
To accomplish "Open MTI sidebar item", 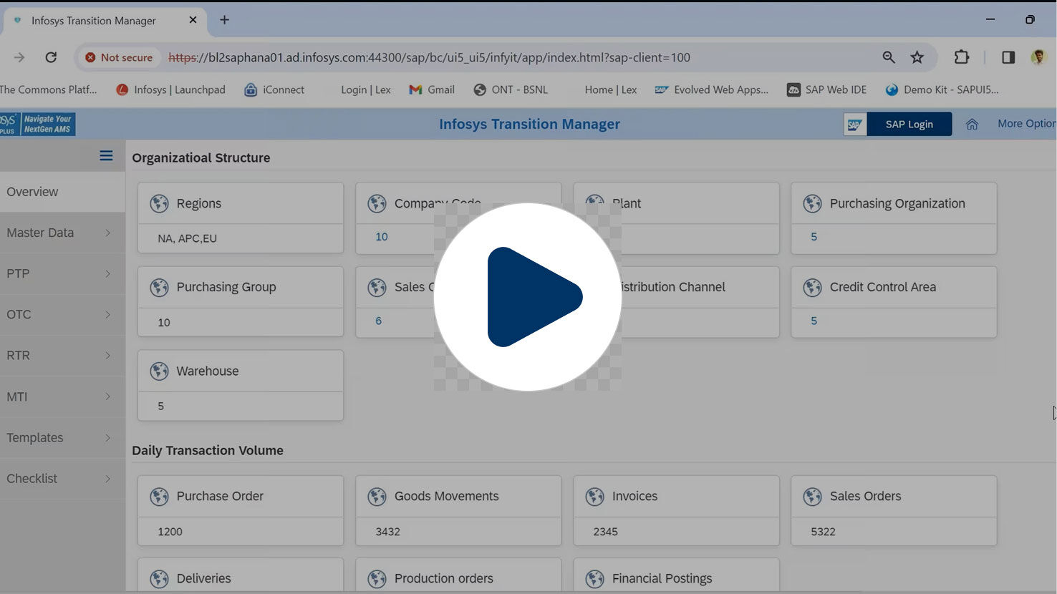I will (62, 396).
